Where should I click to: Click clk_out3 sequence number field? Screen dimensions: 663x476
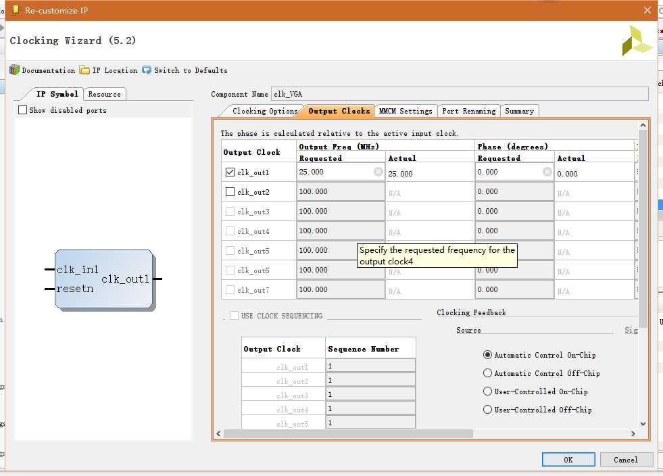(370, 394)
